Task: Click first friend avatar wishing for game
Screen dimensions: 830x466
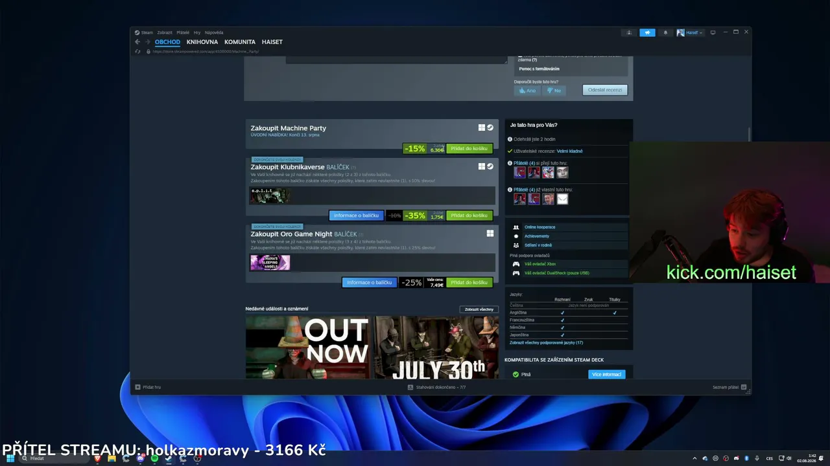Action: tap(519, 172)
